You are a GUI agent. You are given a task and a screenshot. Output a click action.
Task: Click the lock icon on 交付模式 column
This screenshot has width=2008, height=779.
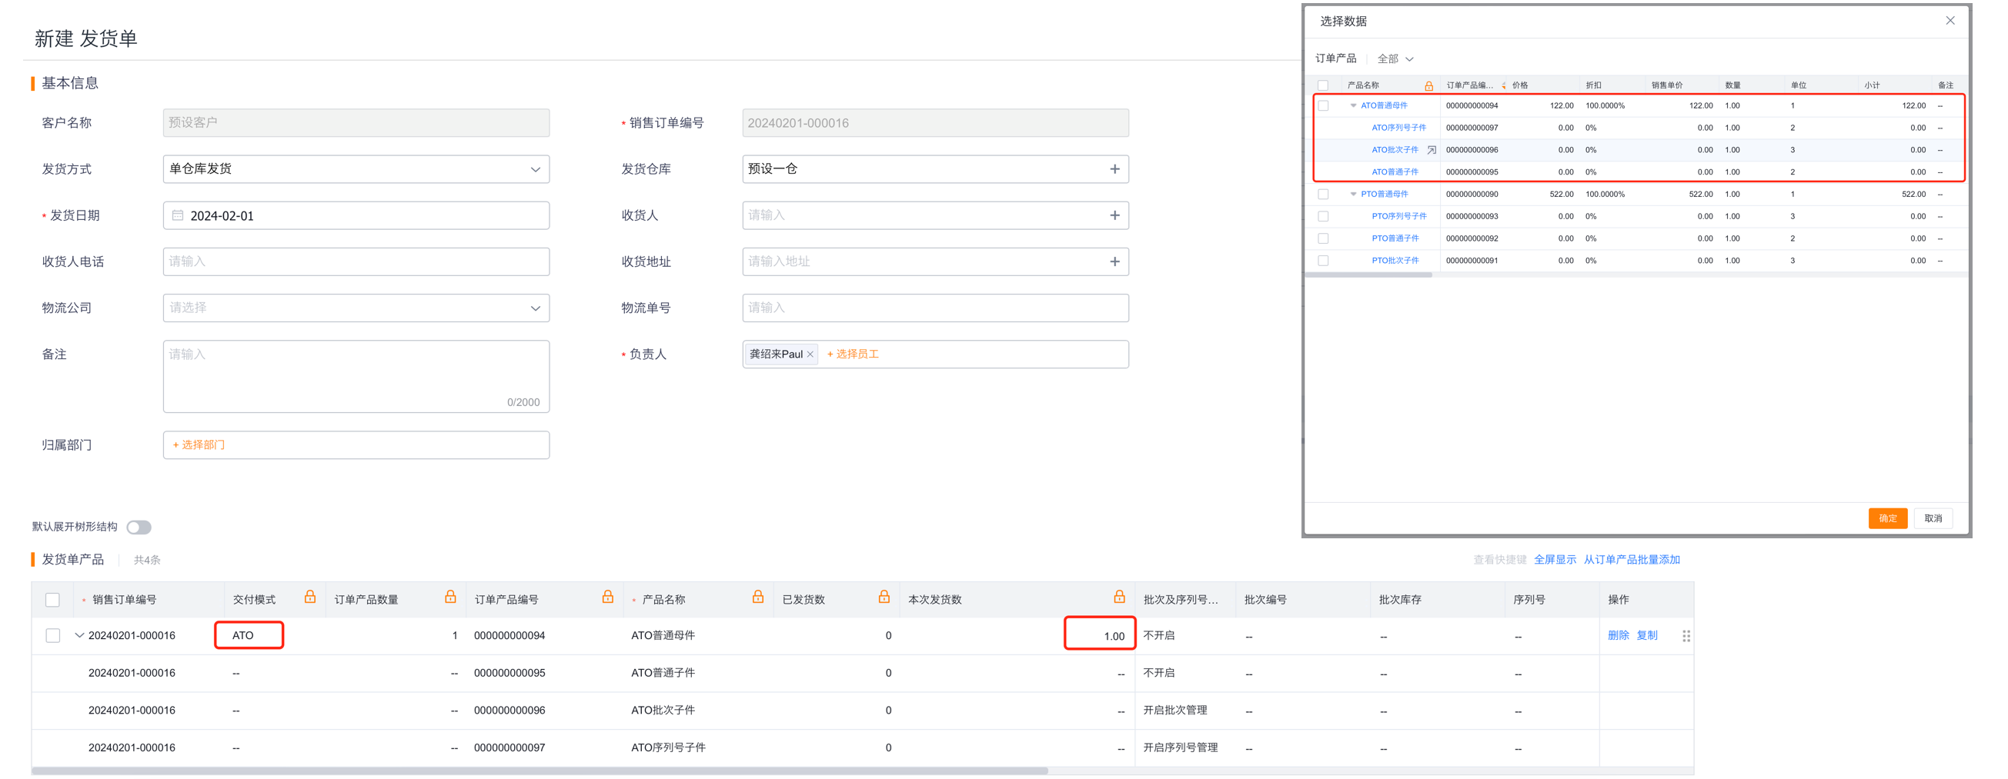click(309, 598)
